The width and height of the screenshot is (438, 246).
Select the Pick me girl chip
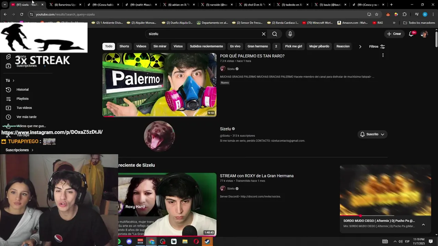[294, 46]
